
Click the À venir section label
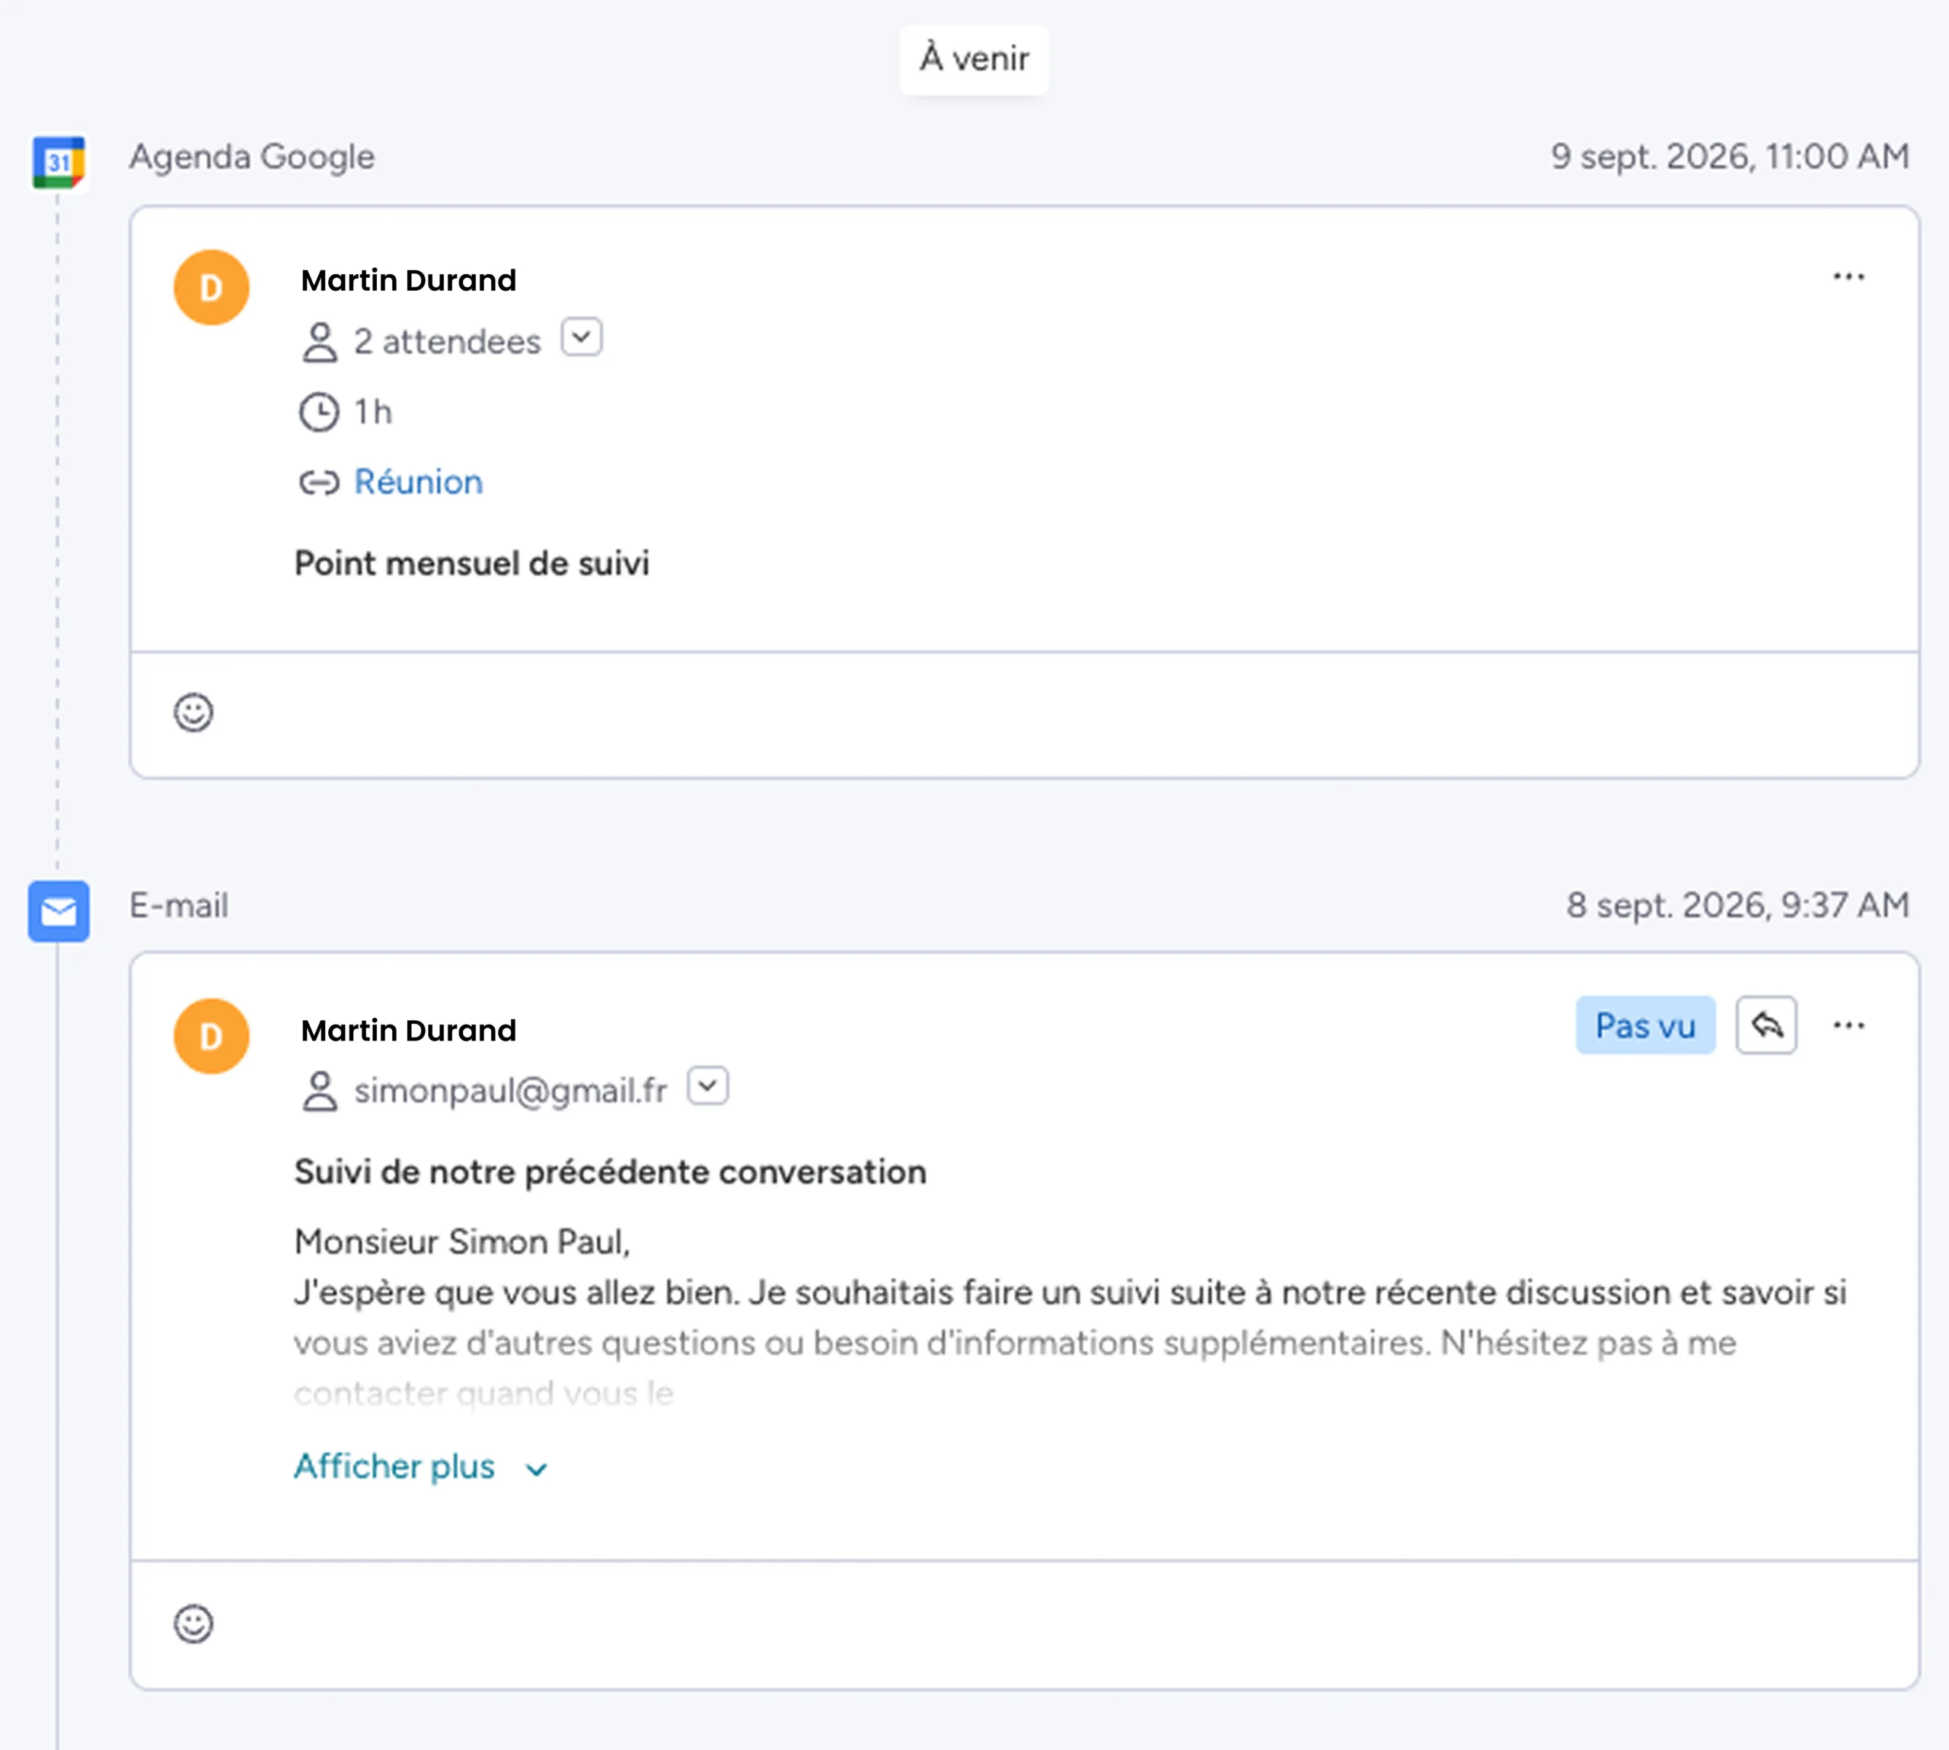(x=974, y=59)
